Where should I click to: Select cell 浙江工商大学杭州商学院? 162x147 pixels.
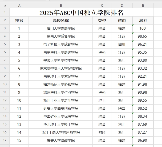click(61, 132)
